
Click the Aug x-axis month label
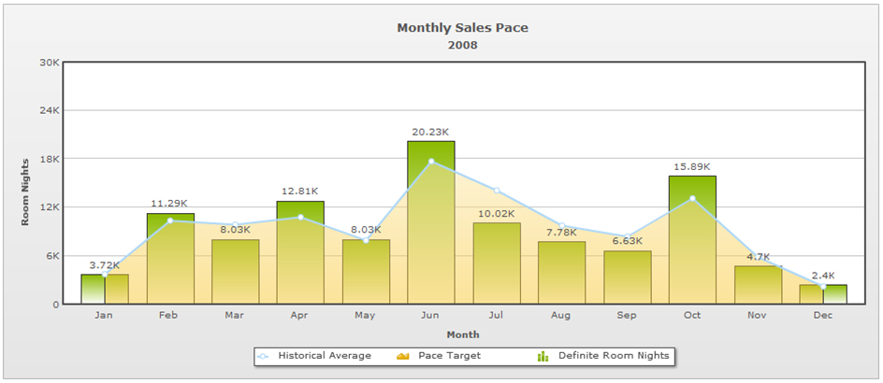(x=561, y=316)
